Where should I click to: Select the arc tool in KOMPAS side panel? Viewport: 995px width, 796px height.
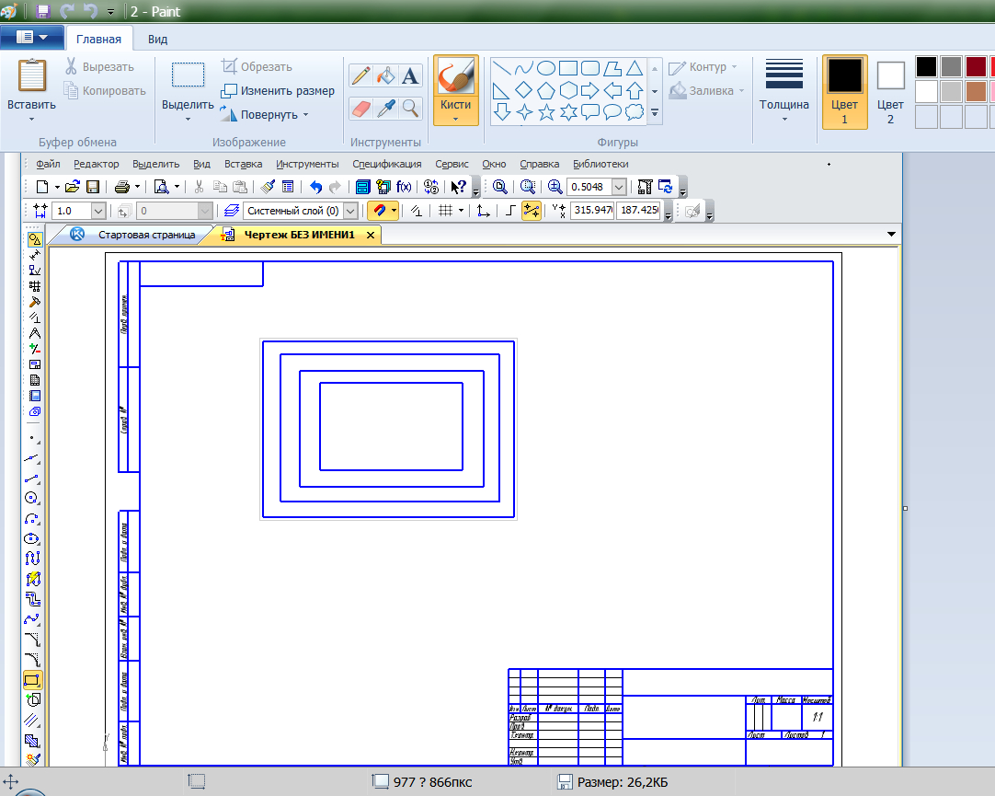click(31, 519)
